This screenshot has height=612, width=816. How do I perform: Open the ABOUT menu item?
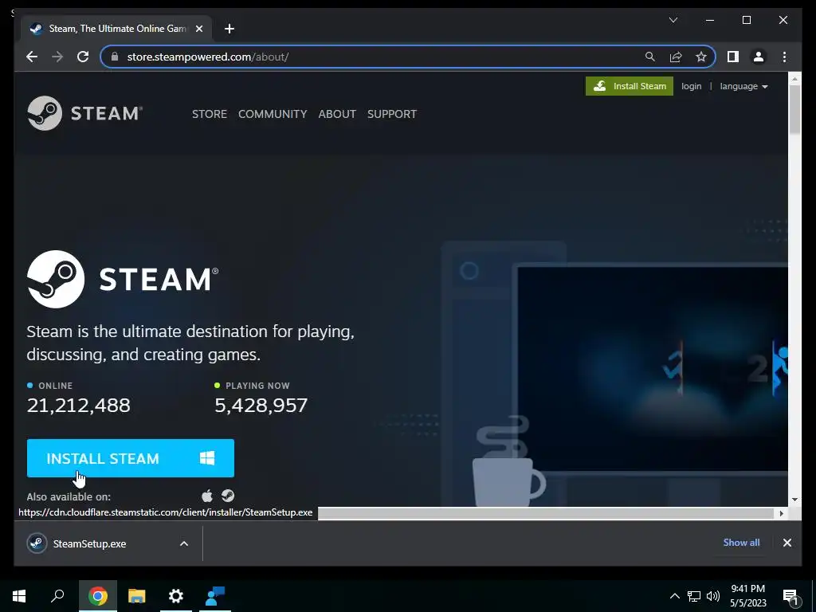tap(337, 114)
